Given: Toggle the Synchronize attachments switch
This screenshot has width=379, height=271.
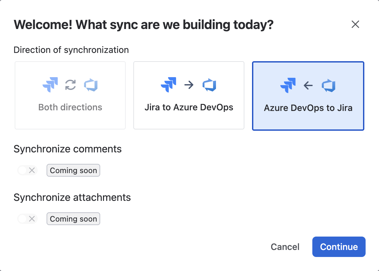Looking at the screenshot, I should point(27,219).
